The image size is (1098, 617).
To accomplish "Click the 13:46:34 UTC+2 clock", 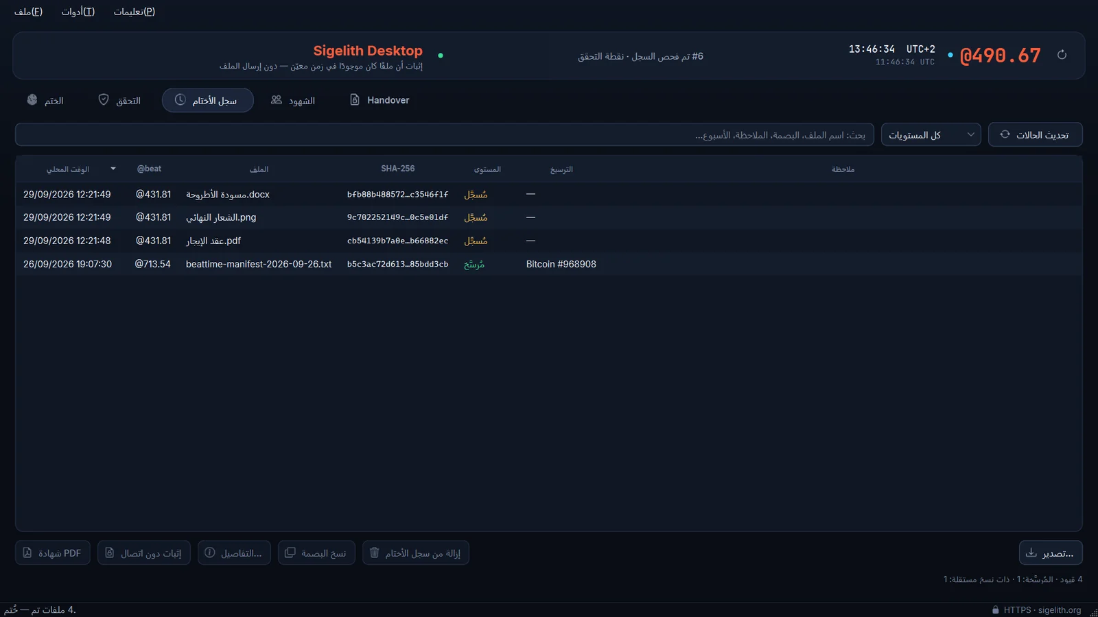I will tap(891, 49).
